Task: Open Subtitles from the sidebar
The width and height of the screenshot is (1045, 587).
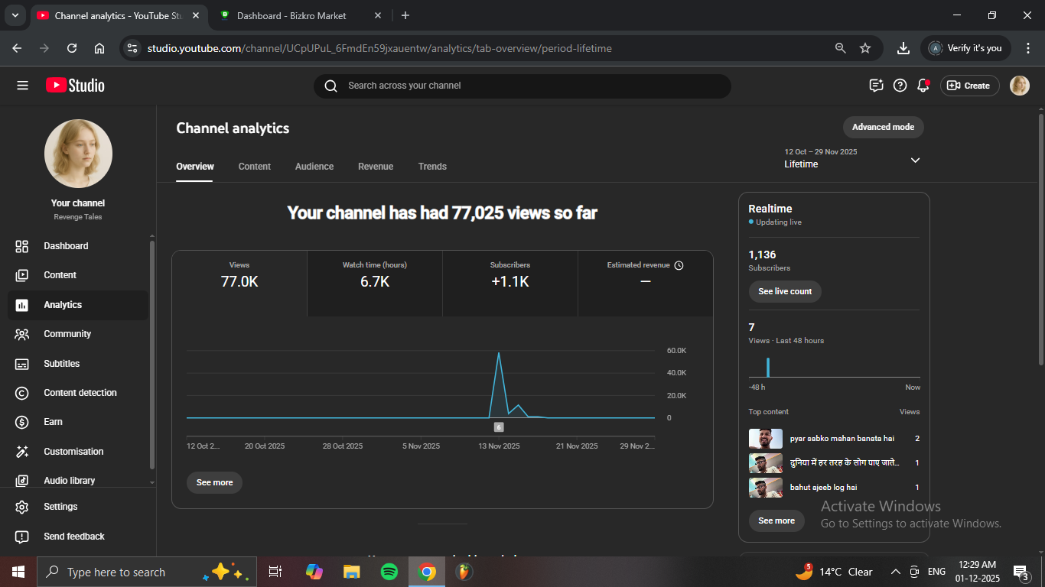Action: point(61,364)
